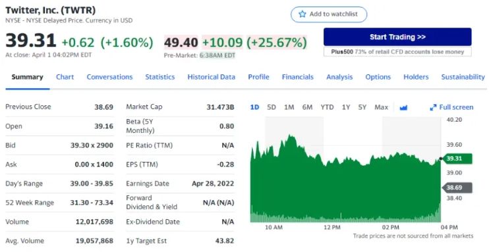Add TWTR to watchlist
Screen dimensions: 489x252
tap(329, 14)
